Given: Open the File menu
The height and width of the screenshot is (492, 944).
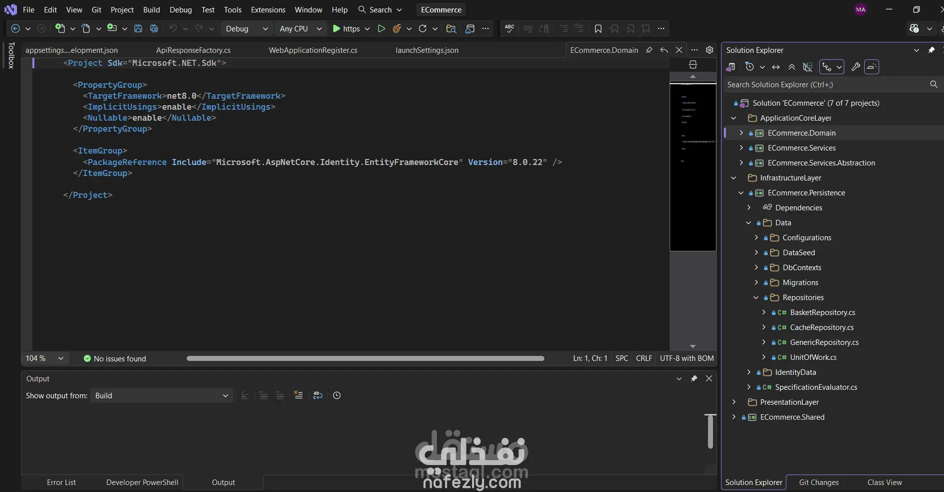Looking at the screenshot, I should coord(28,9).
